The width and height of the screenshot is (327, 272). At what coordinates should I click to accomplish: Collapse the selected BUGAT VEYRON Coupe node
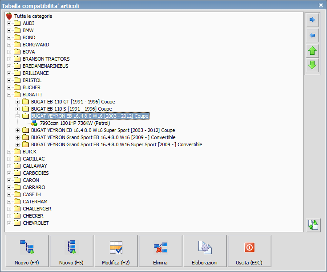pyautogui.click(x=17, y=116)
